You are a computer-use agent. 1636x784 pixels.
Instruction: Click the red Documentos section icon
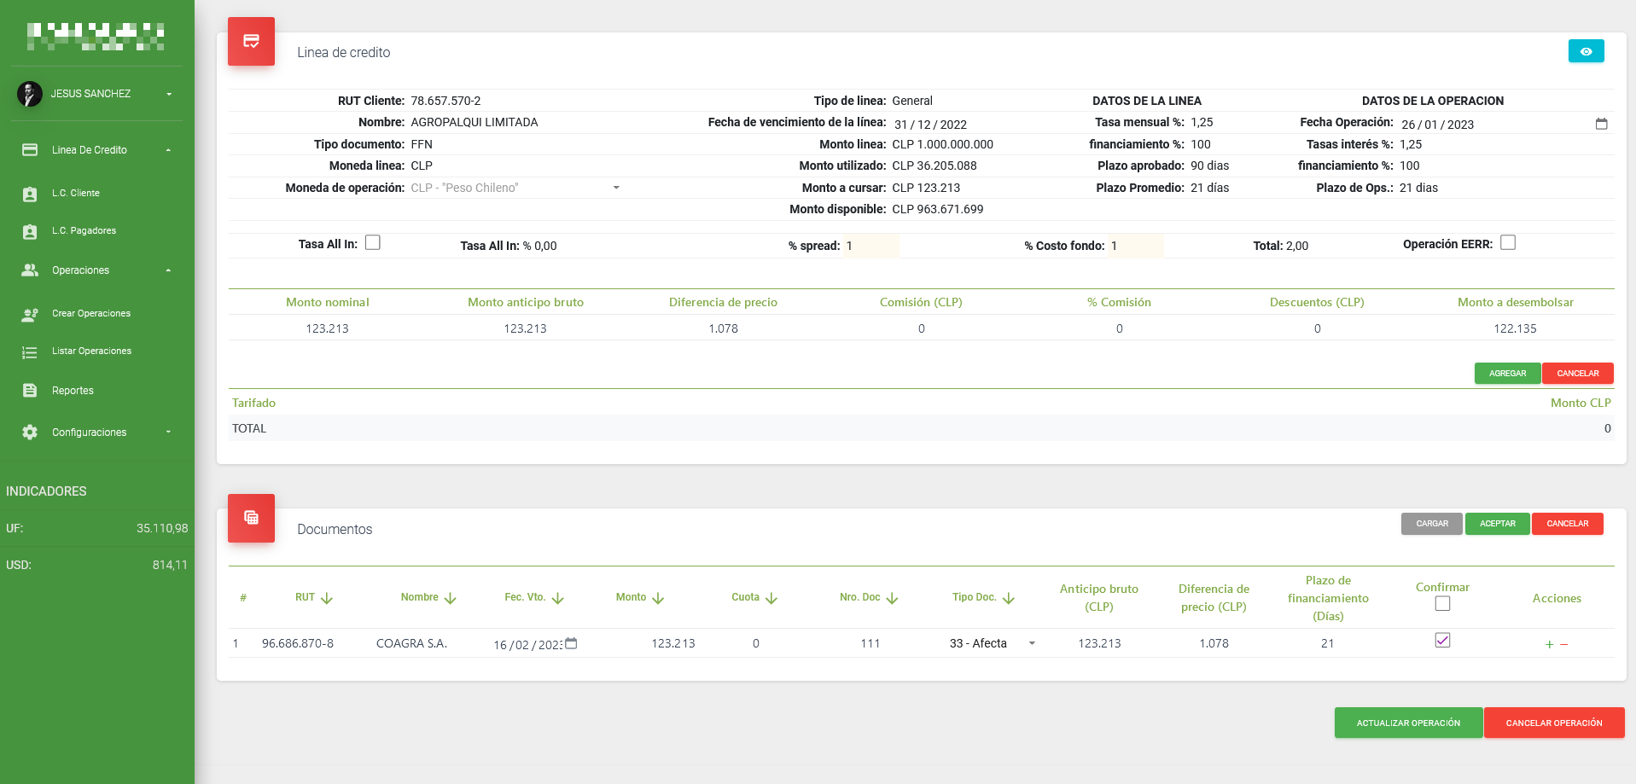[x=251, y=518]
